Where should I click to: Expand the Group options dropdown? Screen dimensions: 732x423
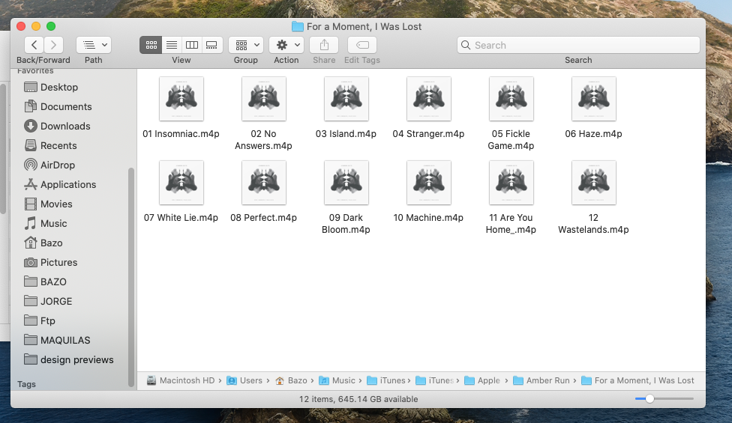tap(246, 45)
